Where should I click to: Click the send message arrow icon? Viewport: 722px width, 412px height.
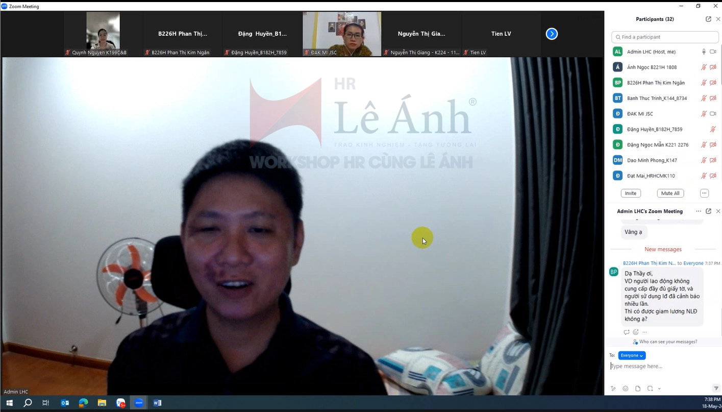[716, 389]
